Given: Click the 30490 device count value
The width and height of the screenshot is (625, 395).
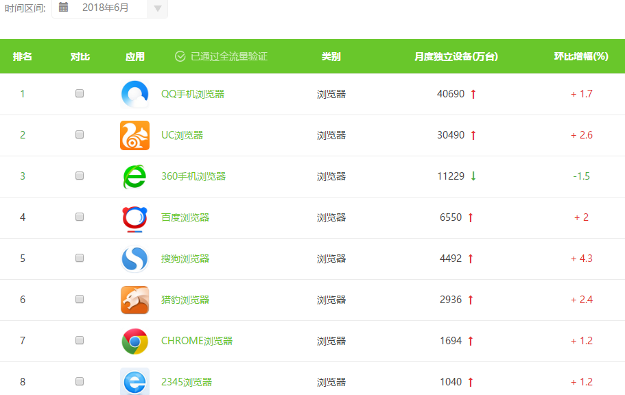Looking at the screenshot, I should pos(451,135).
